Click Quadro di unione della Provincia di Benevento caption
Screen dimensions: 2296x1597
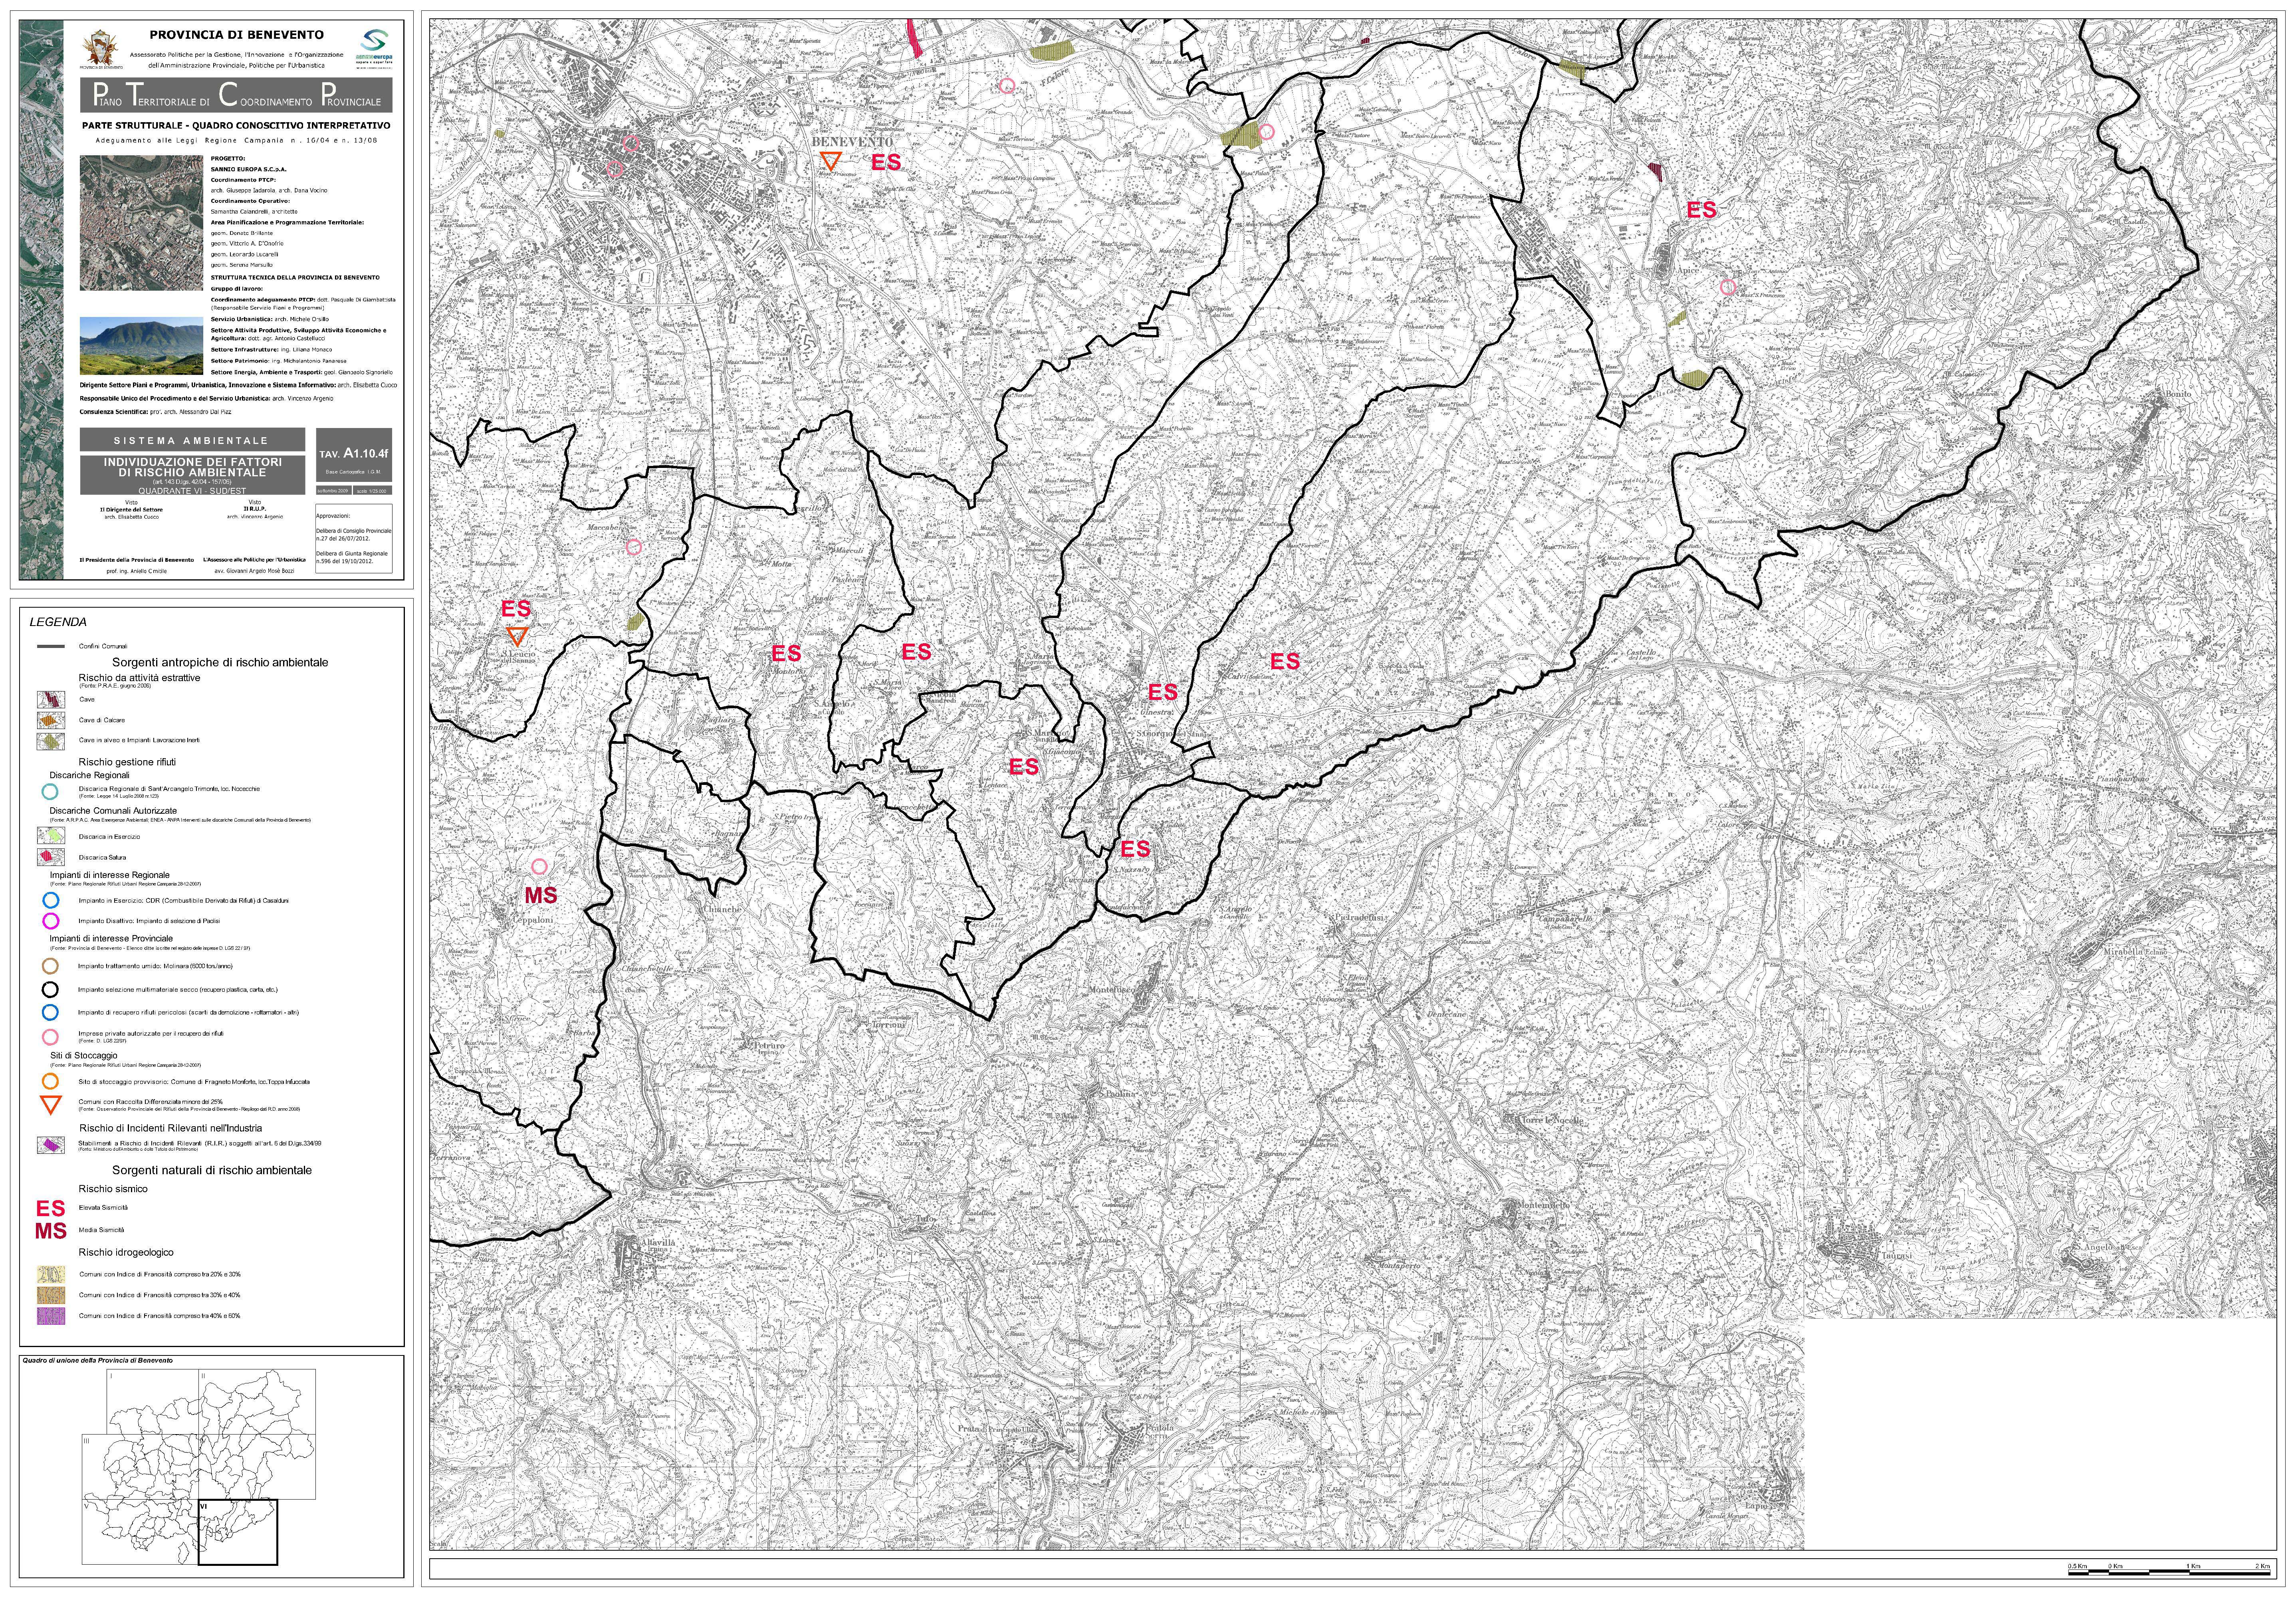pyautogui.click(x=98, y=1361)
